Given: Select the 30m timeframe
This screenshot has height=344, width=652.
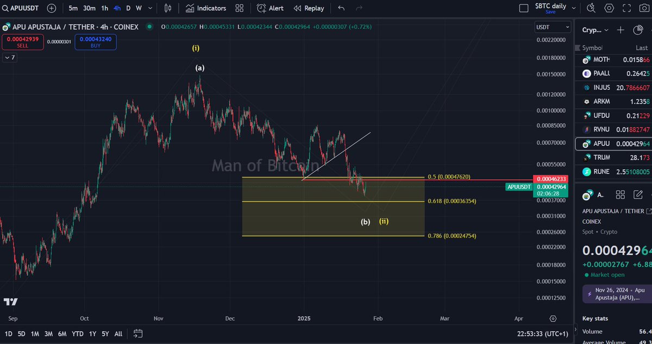Looking at the screenshot, I should click(89, 8).
